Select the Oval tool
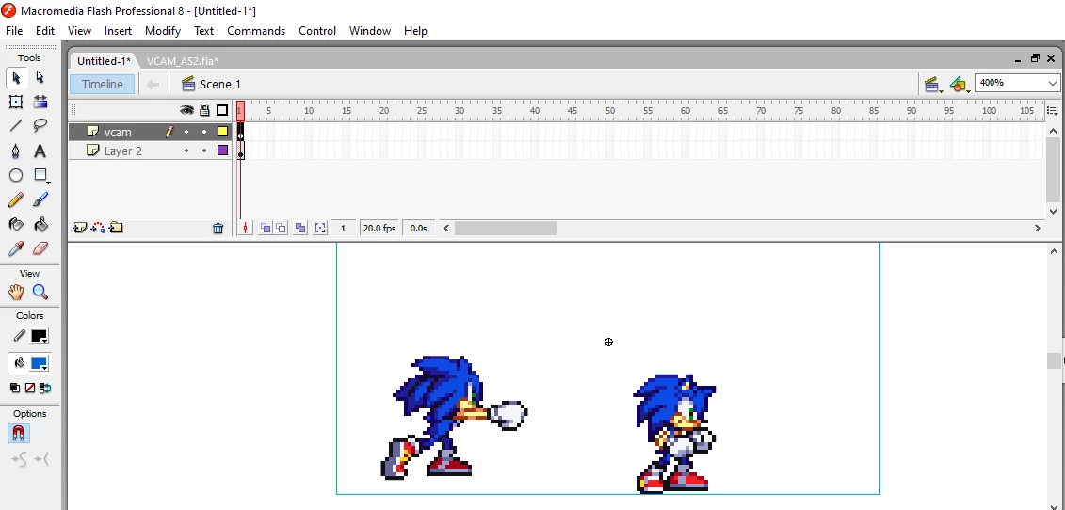This screenshot has width=1065, height=510. click(16, 175)
